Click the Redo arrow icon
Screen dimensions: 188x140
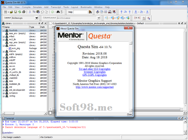click(46, 12)
